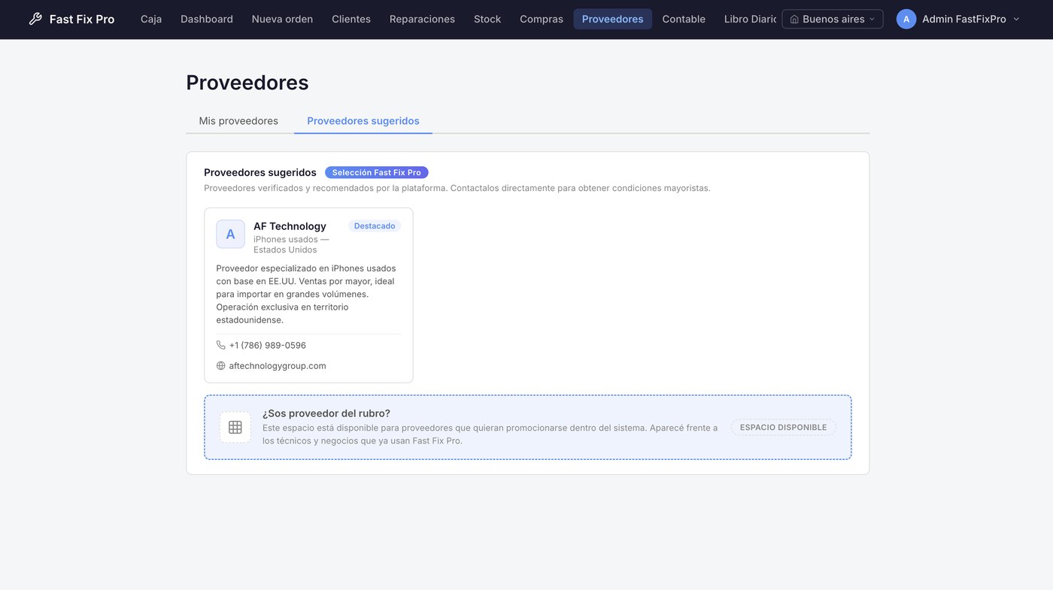
Task: Click the grid icon in the provider promo banner
Action: tap(235, 427)
